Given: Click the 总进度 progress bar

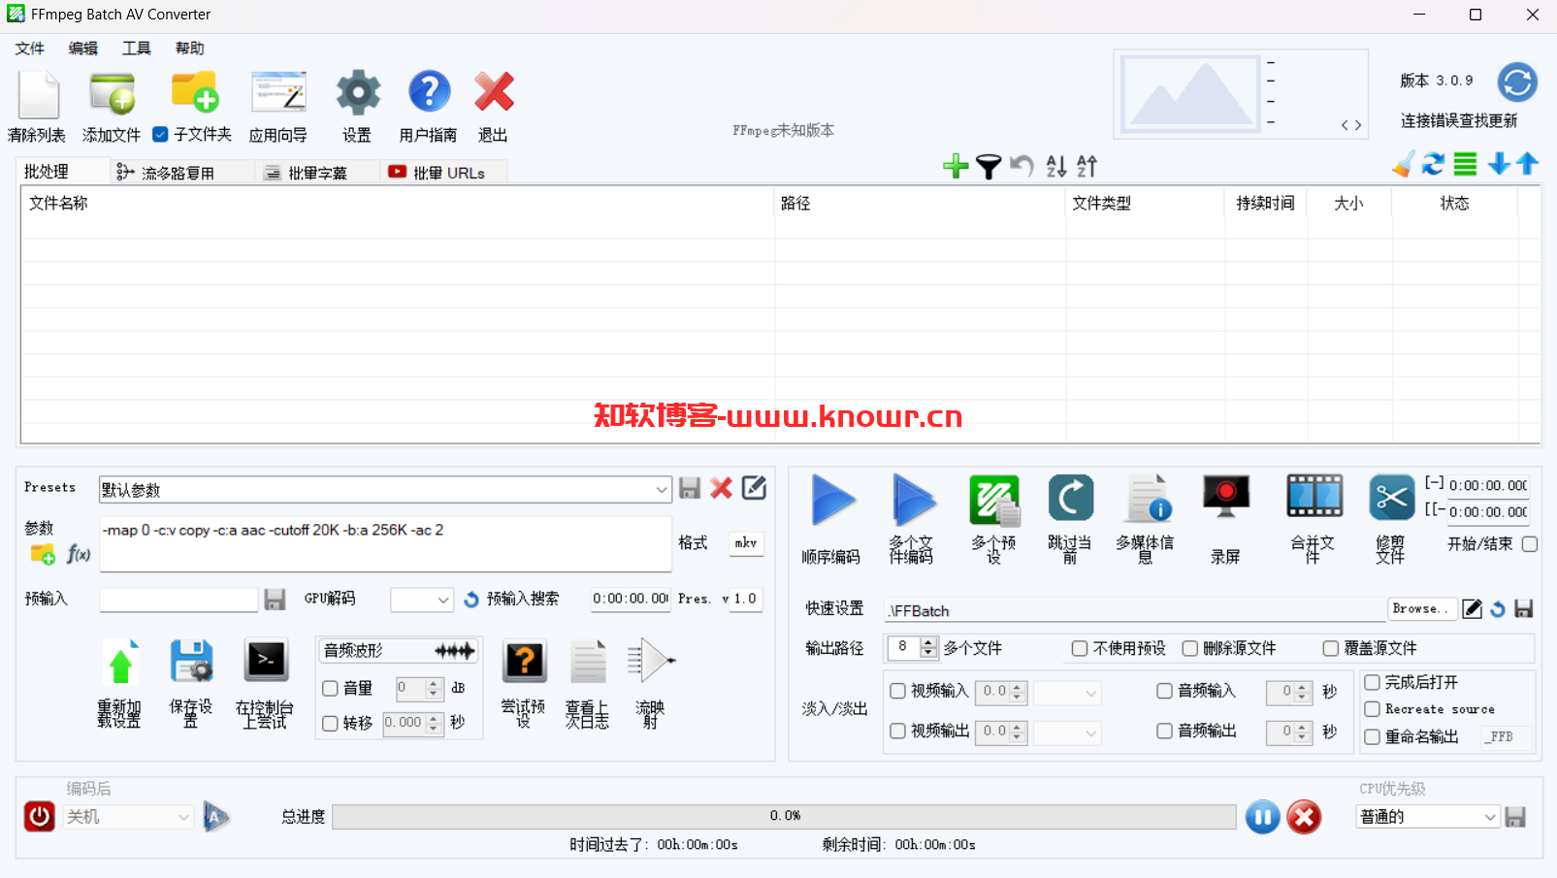Looking at the screenshot, I should pyautogui.click(x=784, y=816).
